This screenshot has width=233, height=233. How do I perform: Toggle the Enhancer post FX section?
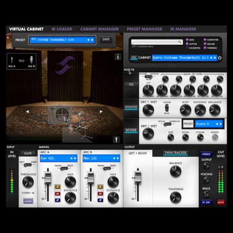click(131, 107)
